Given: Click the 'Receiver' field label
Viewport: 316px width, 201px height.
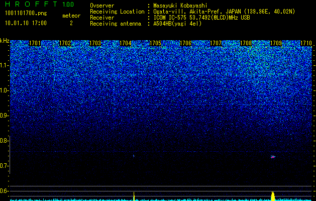Looking at the screenshot, I should pyautogui.click(x=102, y=18).
